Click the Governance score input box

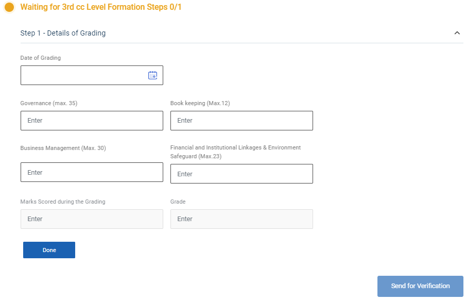coord(92,121)
